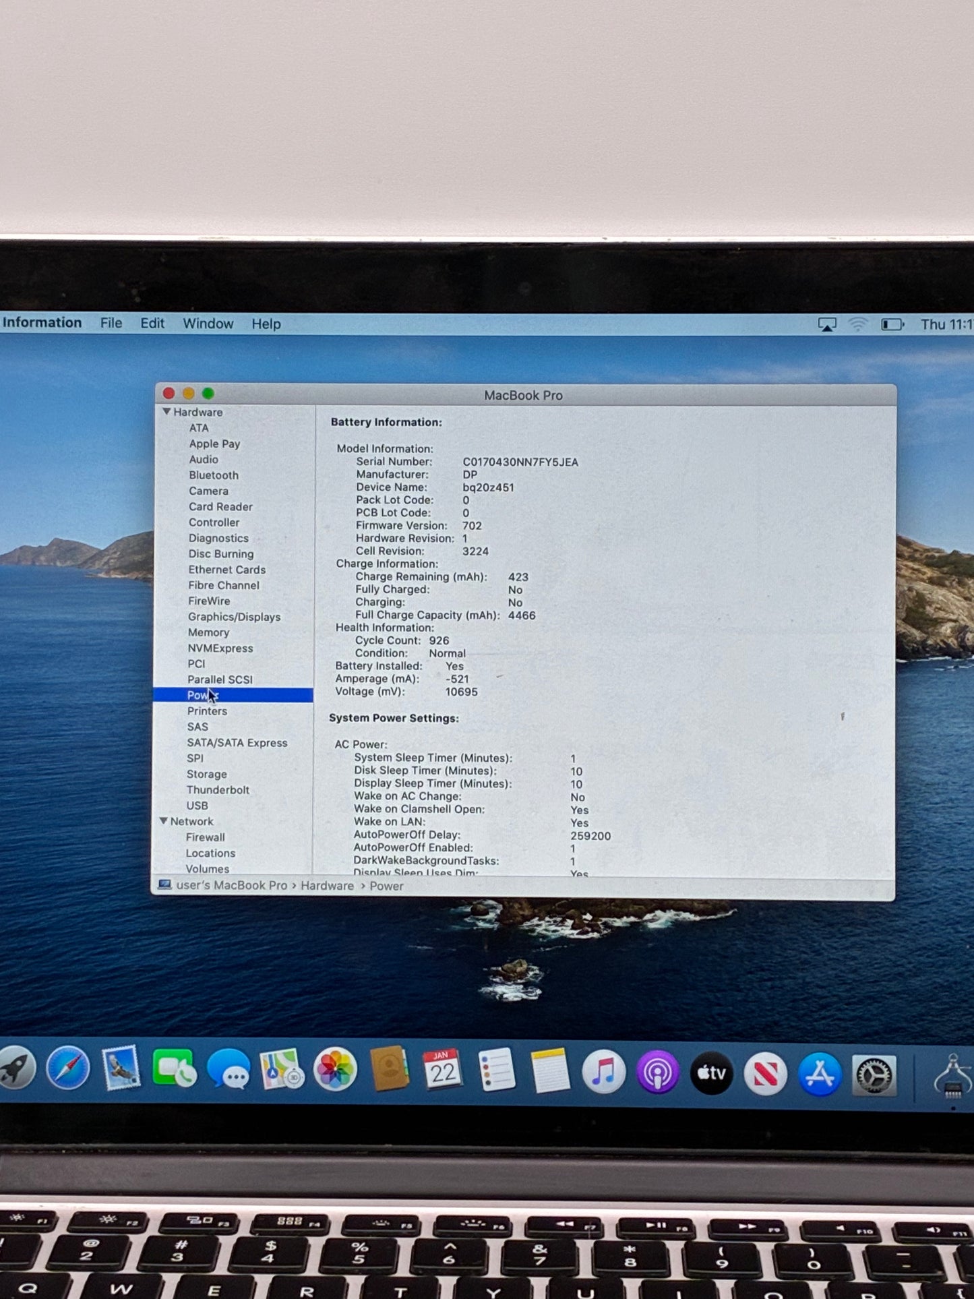Click AirPlay icon in menu bar
This screenshot has width=974, height=1299.
(x=827, y=325)
